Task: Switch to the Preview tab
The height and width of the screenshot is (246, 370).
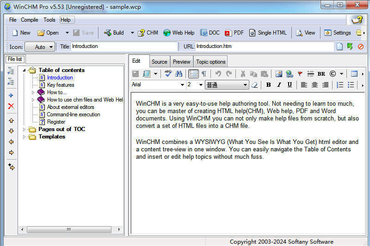Action: coord(181,62)
